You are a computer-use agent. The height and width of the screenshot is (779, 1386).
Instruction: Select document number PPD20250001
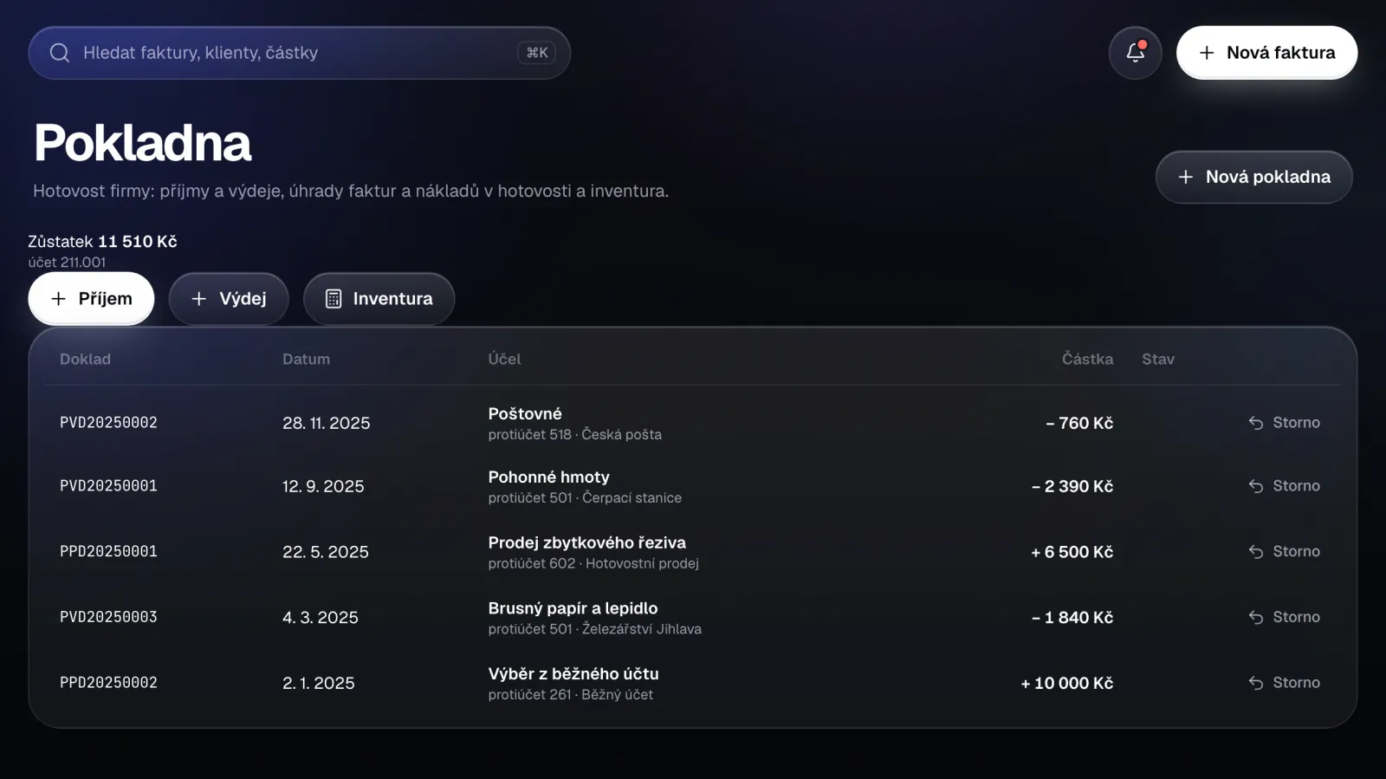(108, 552)
